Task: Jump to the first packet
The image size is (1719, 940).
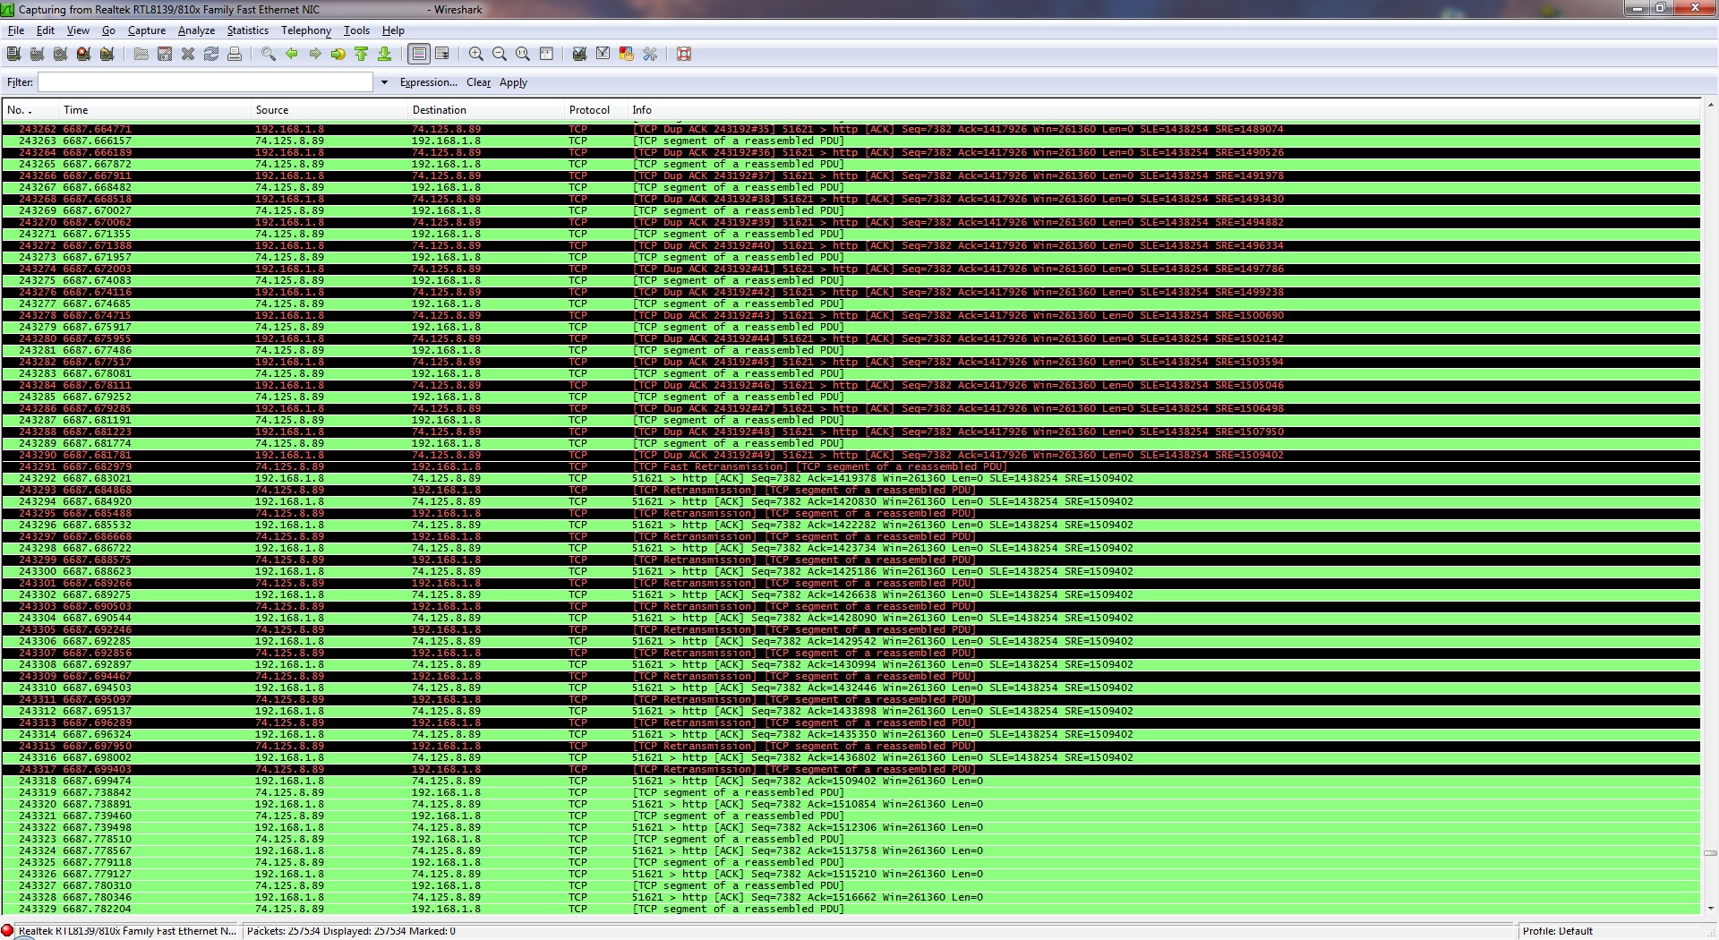Action: point(362,55)
